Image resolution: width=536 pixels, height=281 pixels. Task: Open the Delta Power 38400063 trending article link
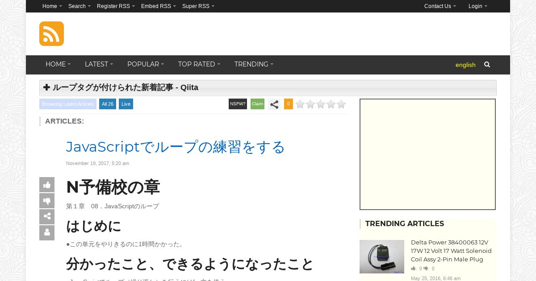(451, 251)
